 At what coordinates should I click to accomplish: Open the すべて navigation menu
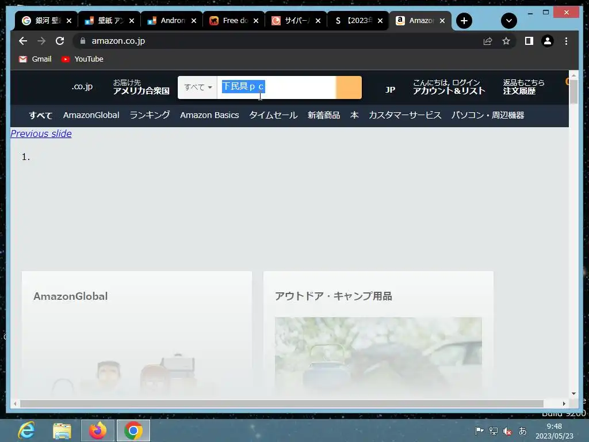click(40, 115)
